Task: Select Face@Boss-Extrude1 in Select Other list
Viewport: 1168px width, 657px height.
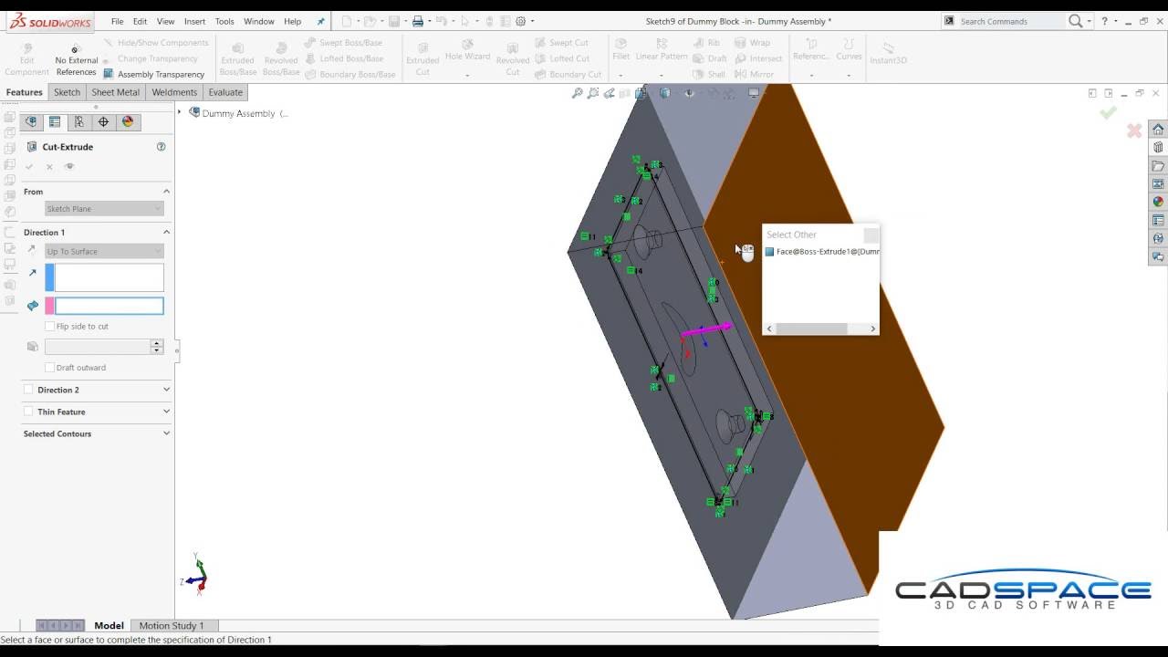Action: click(822, 252)
